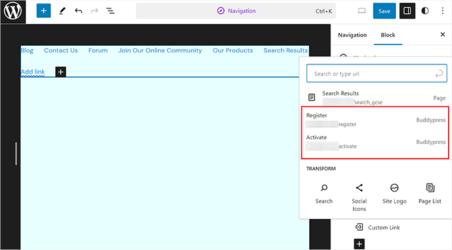This screenshot has height=250, width=452.
Task: Select the Search Results navigation link
Action: tap(285, 50)
